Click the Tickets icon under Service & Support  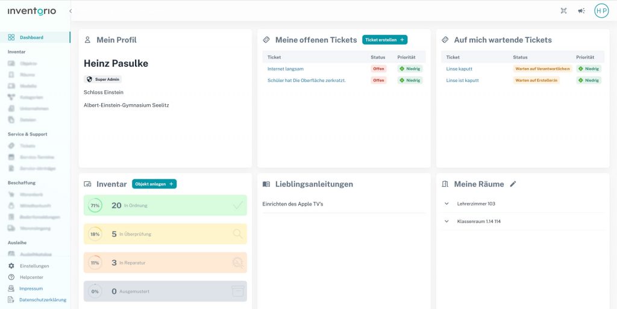pos(11,146)
